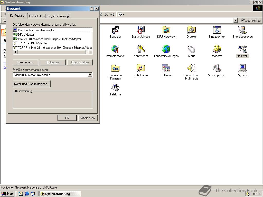Select the DFÜ-Adapter list entry
The height and width of the screenshot is (197, 263).
(x=53, y=35)
